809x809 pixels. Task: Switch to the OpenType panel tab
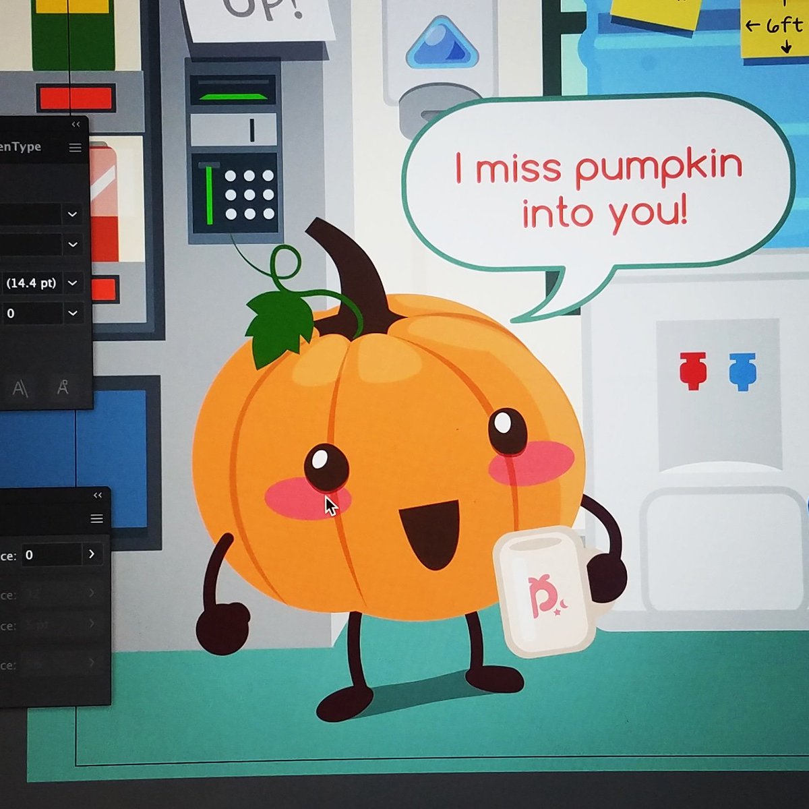tap(20, 147)
